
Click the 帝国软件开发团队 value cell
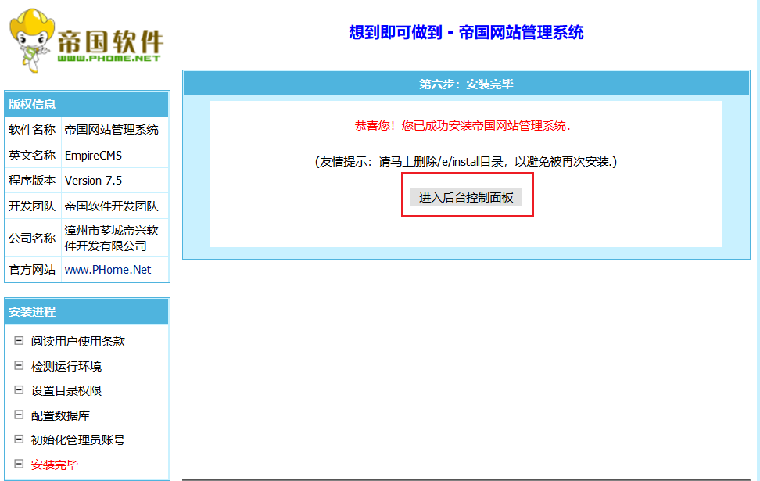(115, 206)
